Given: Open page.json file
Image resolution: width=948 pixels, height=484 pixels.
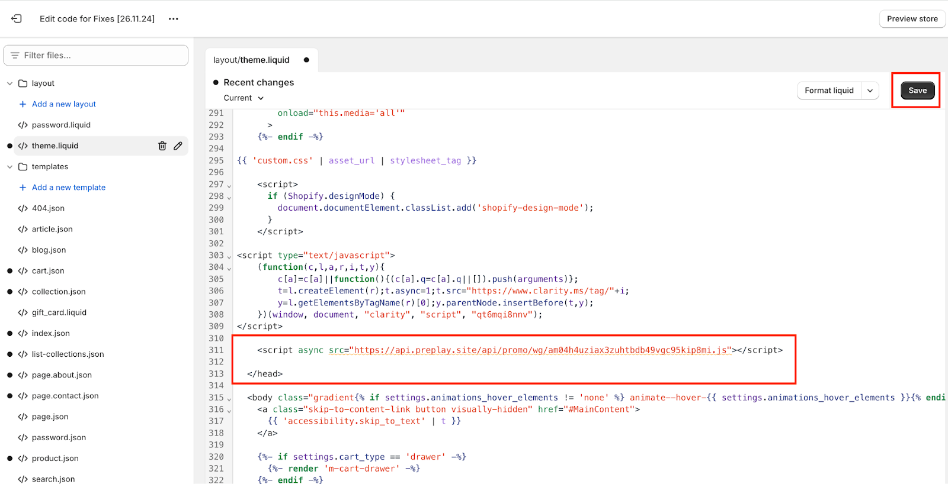Looking at the screenshot, I should pos(50,417).
